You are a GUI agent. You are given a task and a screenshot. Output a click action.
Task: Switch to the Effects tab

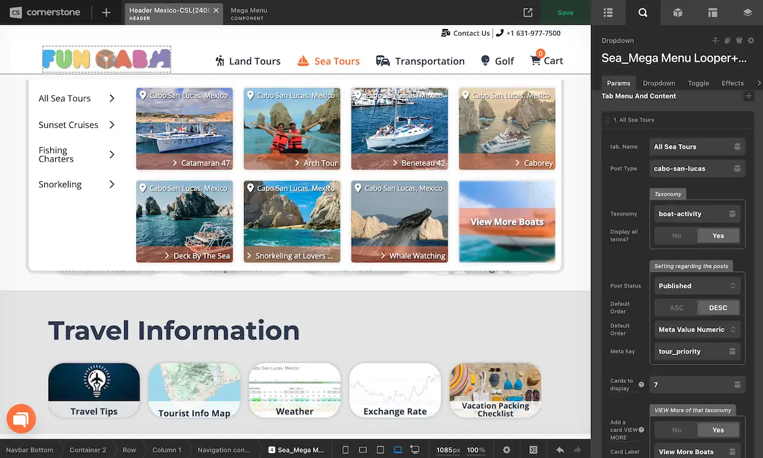tap(732, 83)
